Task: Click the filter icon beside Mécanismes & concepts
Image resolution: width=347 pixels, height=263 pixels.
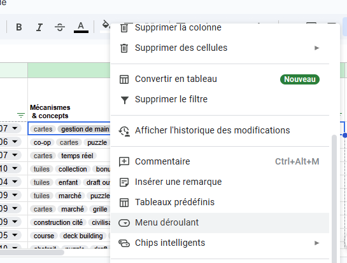Action: [x=21, y=115]
